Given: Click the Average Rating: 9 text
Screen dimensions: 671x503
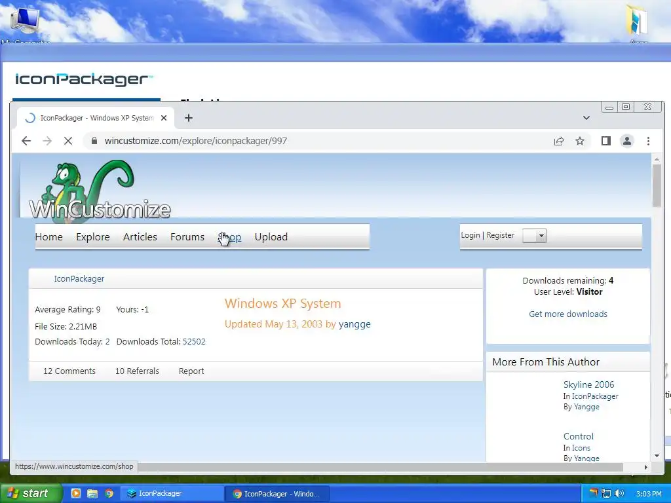Looking at the screenshot, I should 67,309.
